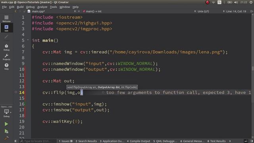Image resolution: width=254 pixels, height=143 pixels.
Task: Click the locator search field
Action: click(x=38, y=141)
